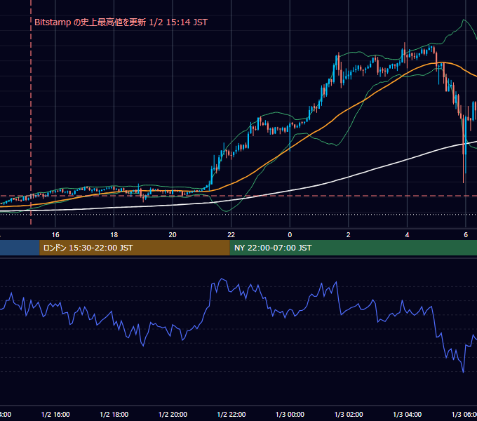
Task: Click the 4 hour axis label
Action: click(x=407, y=235)
